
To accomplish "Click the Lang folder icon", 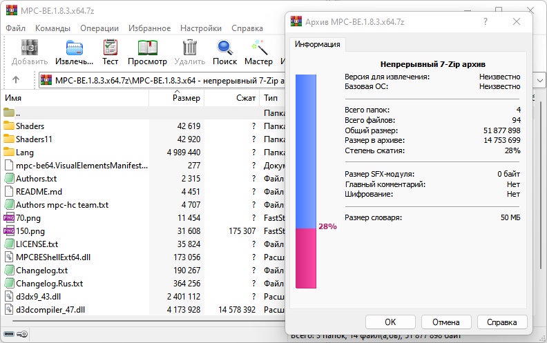I will click(x=9, y=152).
